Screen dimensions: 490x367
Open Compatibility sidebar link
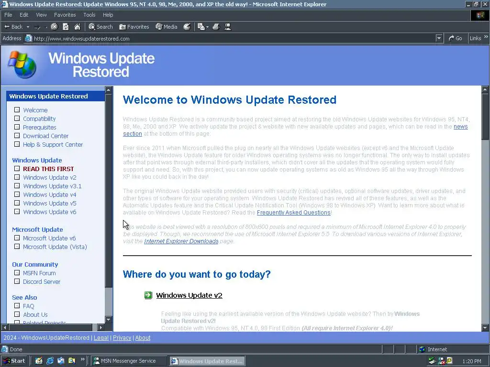click(39, 119)
